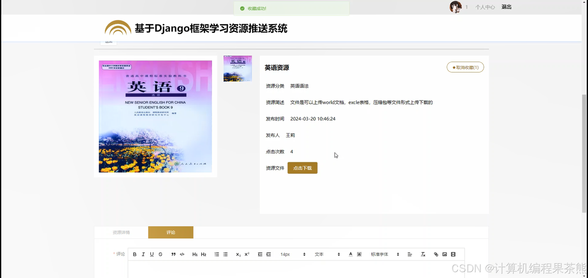Screen dimensions: 588x278
Task: Open the 标准字体 font family dropdown
Action: [x=385, y=254]
